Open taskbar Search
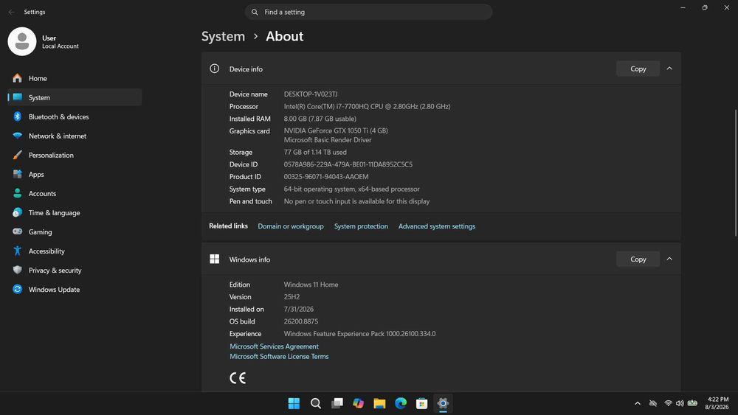The width and height of the screenshot is (738, 415). [x=315, y=403]
